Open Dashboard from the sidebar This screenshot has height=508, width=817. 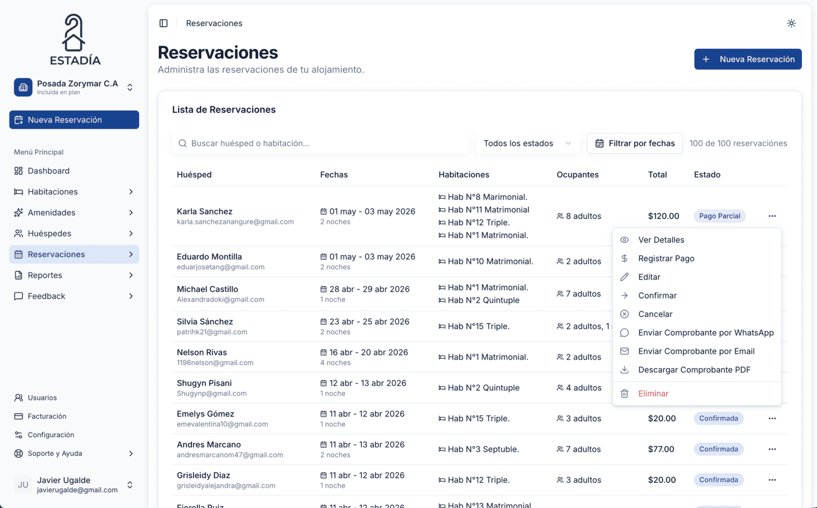[74, 170]
